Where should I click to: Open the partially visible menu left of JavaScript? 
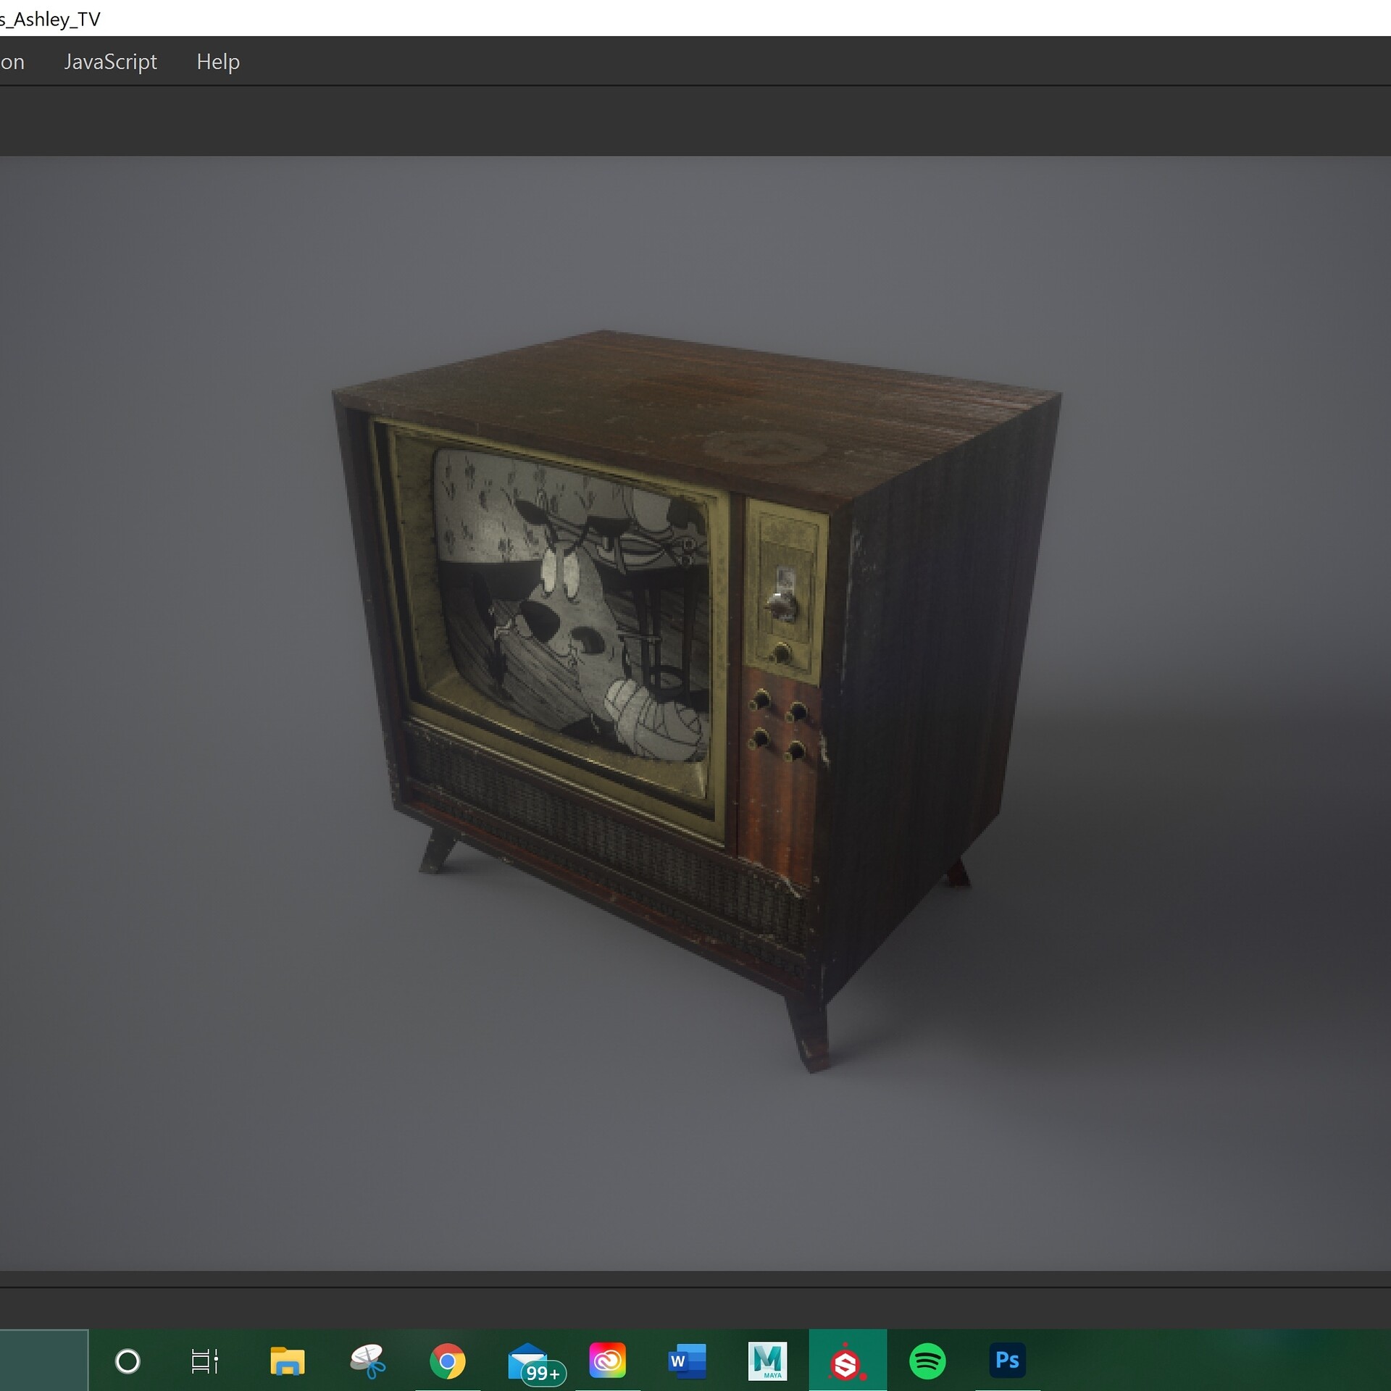click(x=13, y=62)
